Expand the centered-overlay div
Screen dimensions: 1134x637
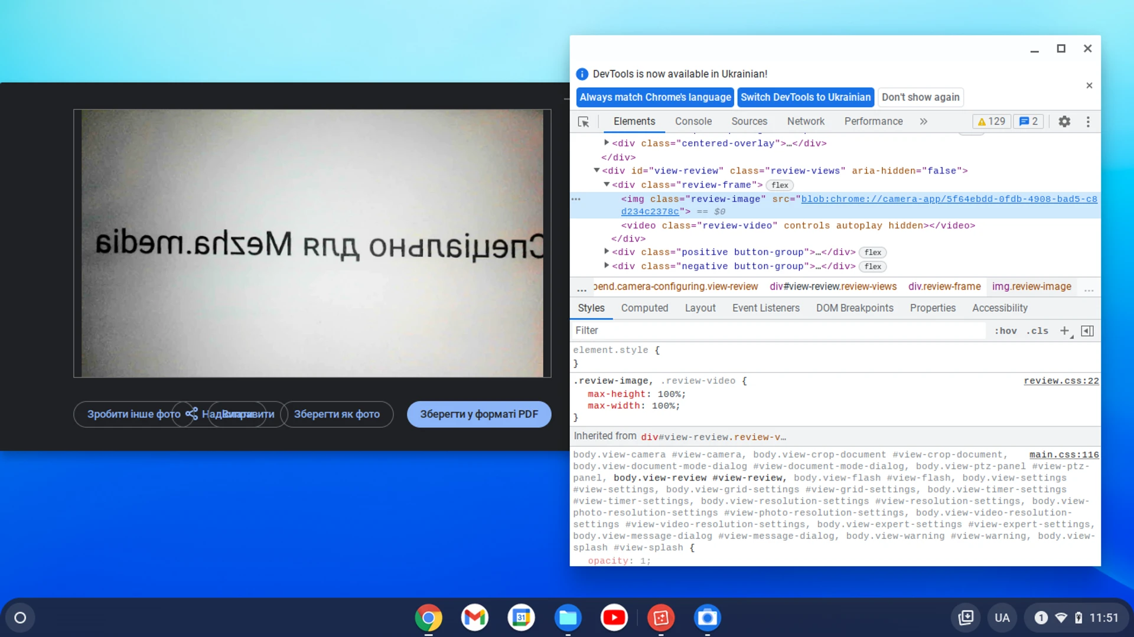(x=607, y=142)
